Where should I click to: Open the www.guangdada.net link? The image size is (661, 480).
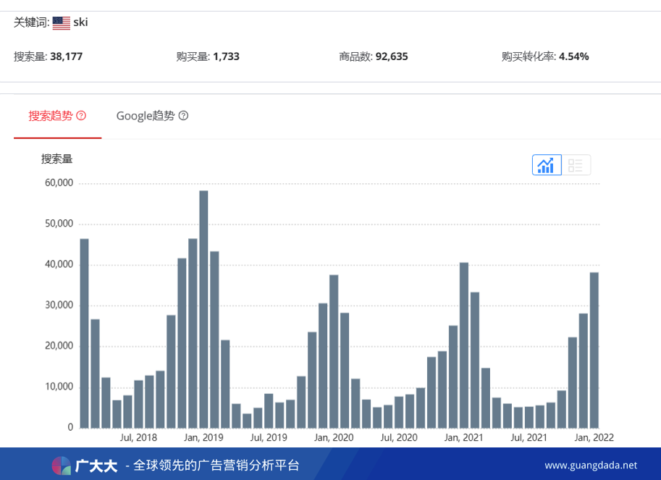click(591, 466)
